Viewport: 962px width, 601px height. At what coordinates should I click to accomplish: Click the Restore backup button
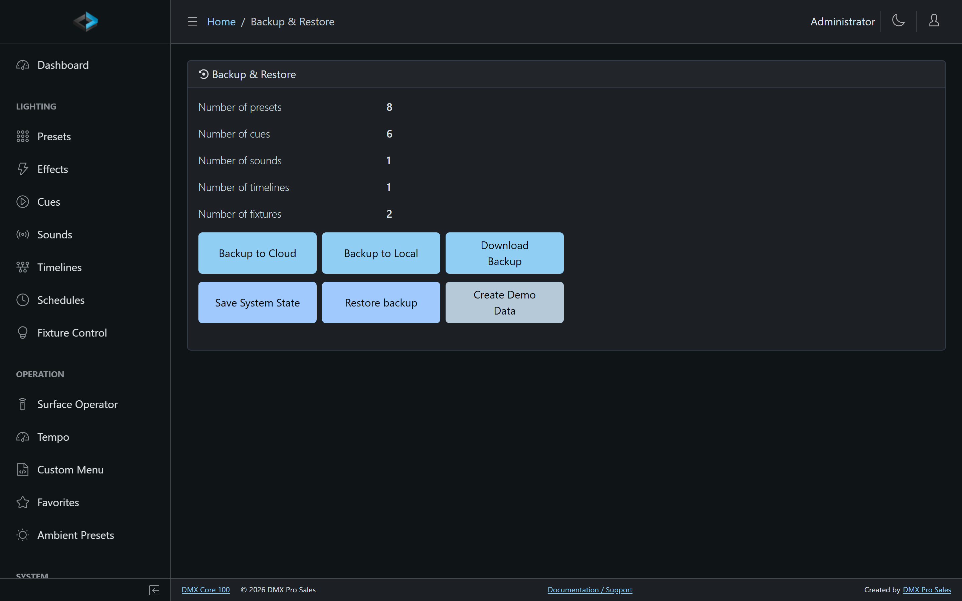click(381, 303)
